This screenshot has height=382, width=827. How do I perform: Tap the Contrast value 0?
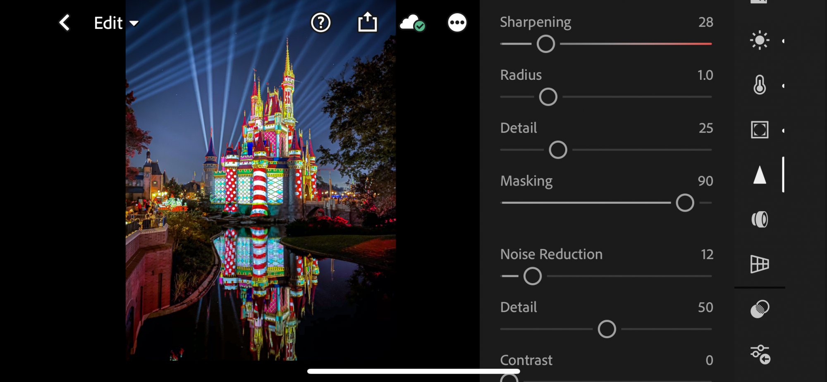point(709,360)
